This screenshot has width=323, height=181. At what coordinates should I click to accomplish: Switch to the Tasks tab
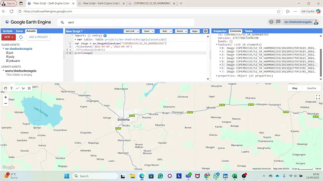pyautogui.click(x=249, y=31)
